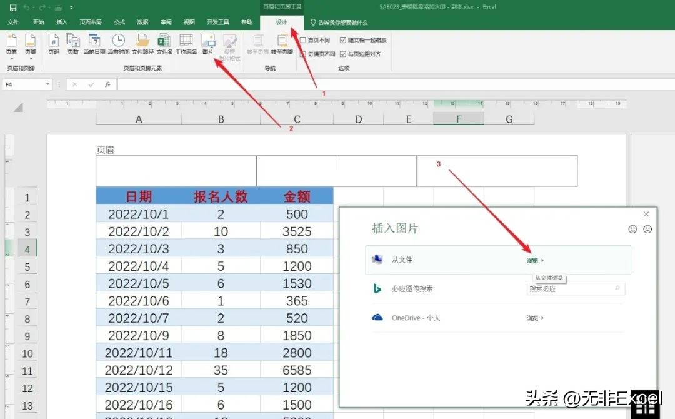Insert 页数 (number of pages) element

coord(72,44)
